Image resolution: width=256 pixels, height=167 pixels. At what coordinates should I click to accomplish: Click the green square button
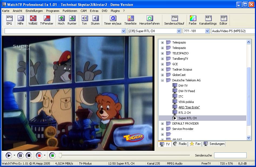[x=52, y=155]
